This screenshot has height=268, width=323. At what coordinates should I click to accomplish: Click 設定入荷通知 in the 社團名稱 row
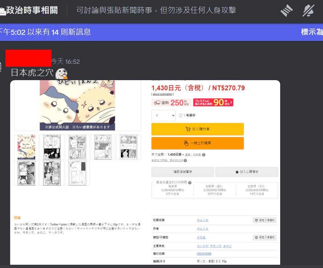pyautogui.click(x=265, y=220)
